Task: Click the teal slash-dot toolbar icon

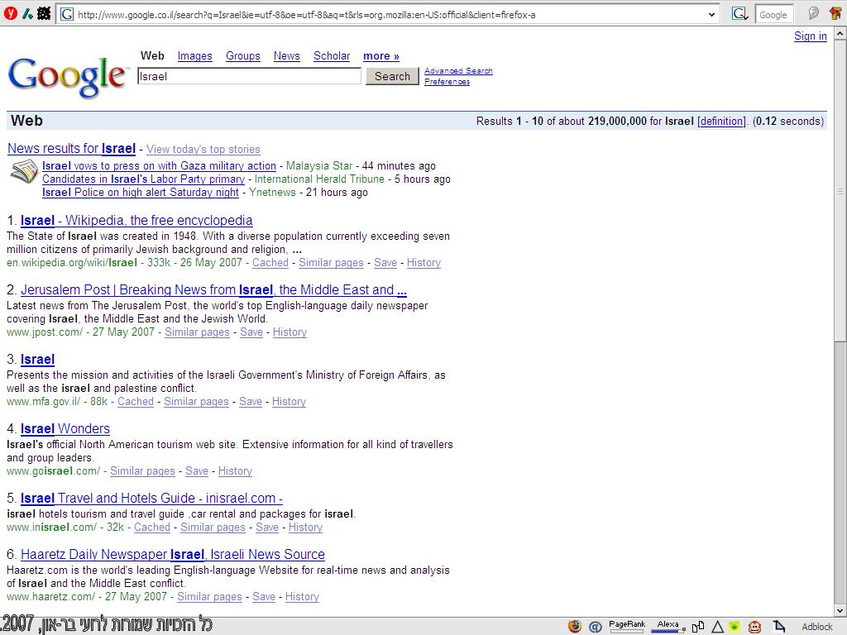Action: point(27,13)
